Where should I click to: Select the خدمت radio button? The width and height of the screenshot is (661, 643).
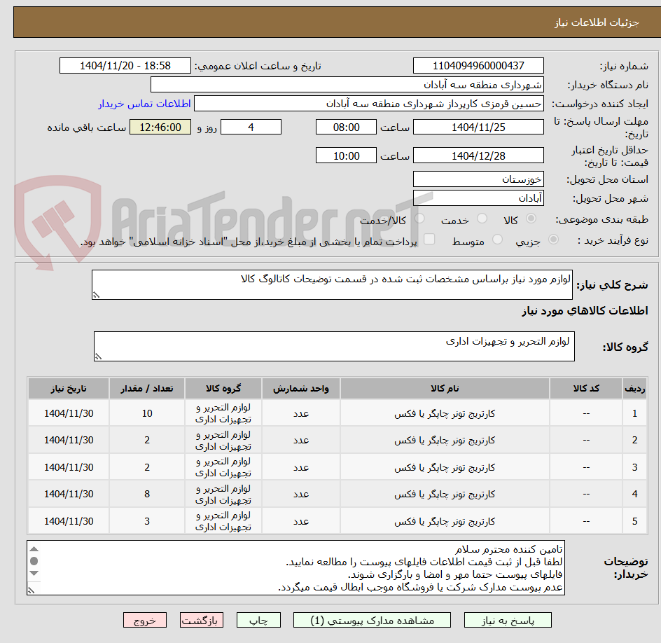pyautogui.click(x=482, y=219)
